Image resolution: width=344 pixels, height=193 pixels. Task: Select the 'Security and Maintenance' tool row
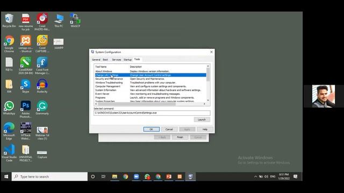pos(150,79)
